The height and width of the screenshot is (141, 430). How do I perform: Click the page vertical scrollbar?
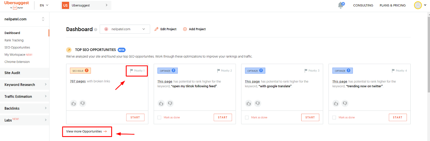click(428, 54)
